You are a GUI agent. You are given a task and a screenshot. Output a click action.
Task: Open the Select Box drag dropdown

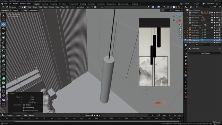point(33,10)
